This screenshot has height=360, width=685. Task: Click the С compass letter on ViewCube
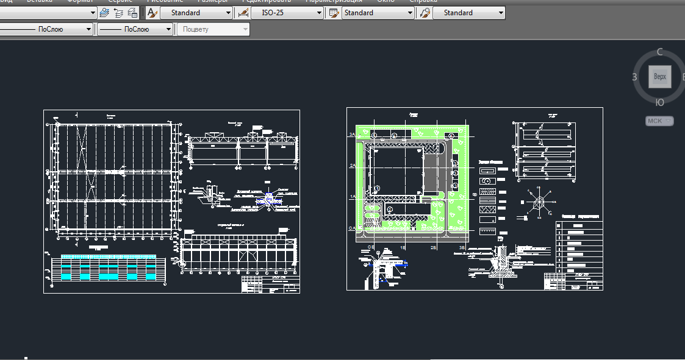point(660,52)
